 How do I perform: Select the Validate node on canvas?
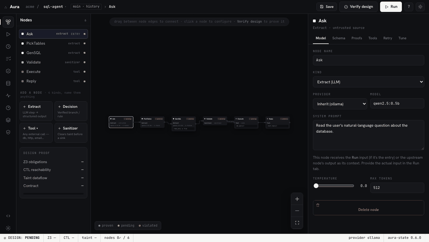(215, 121)
